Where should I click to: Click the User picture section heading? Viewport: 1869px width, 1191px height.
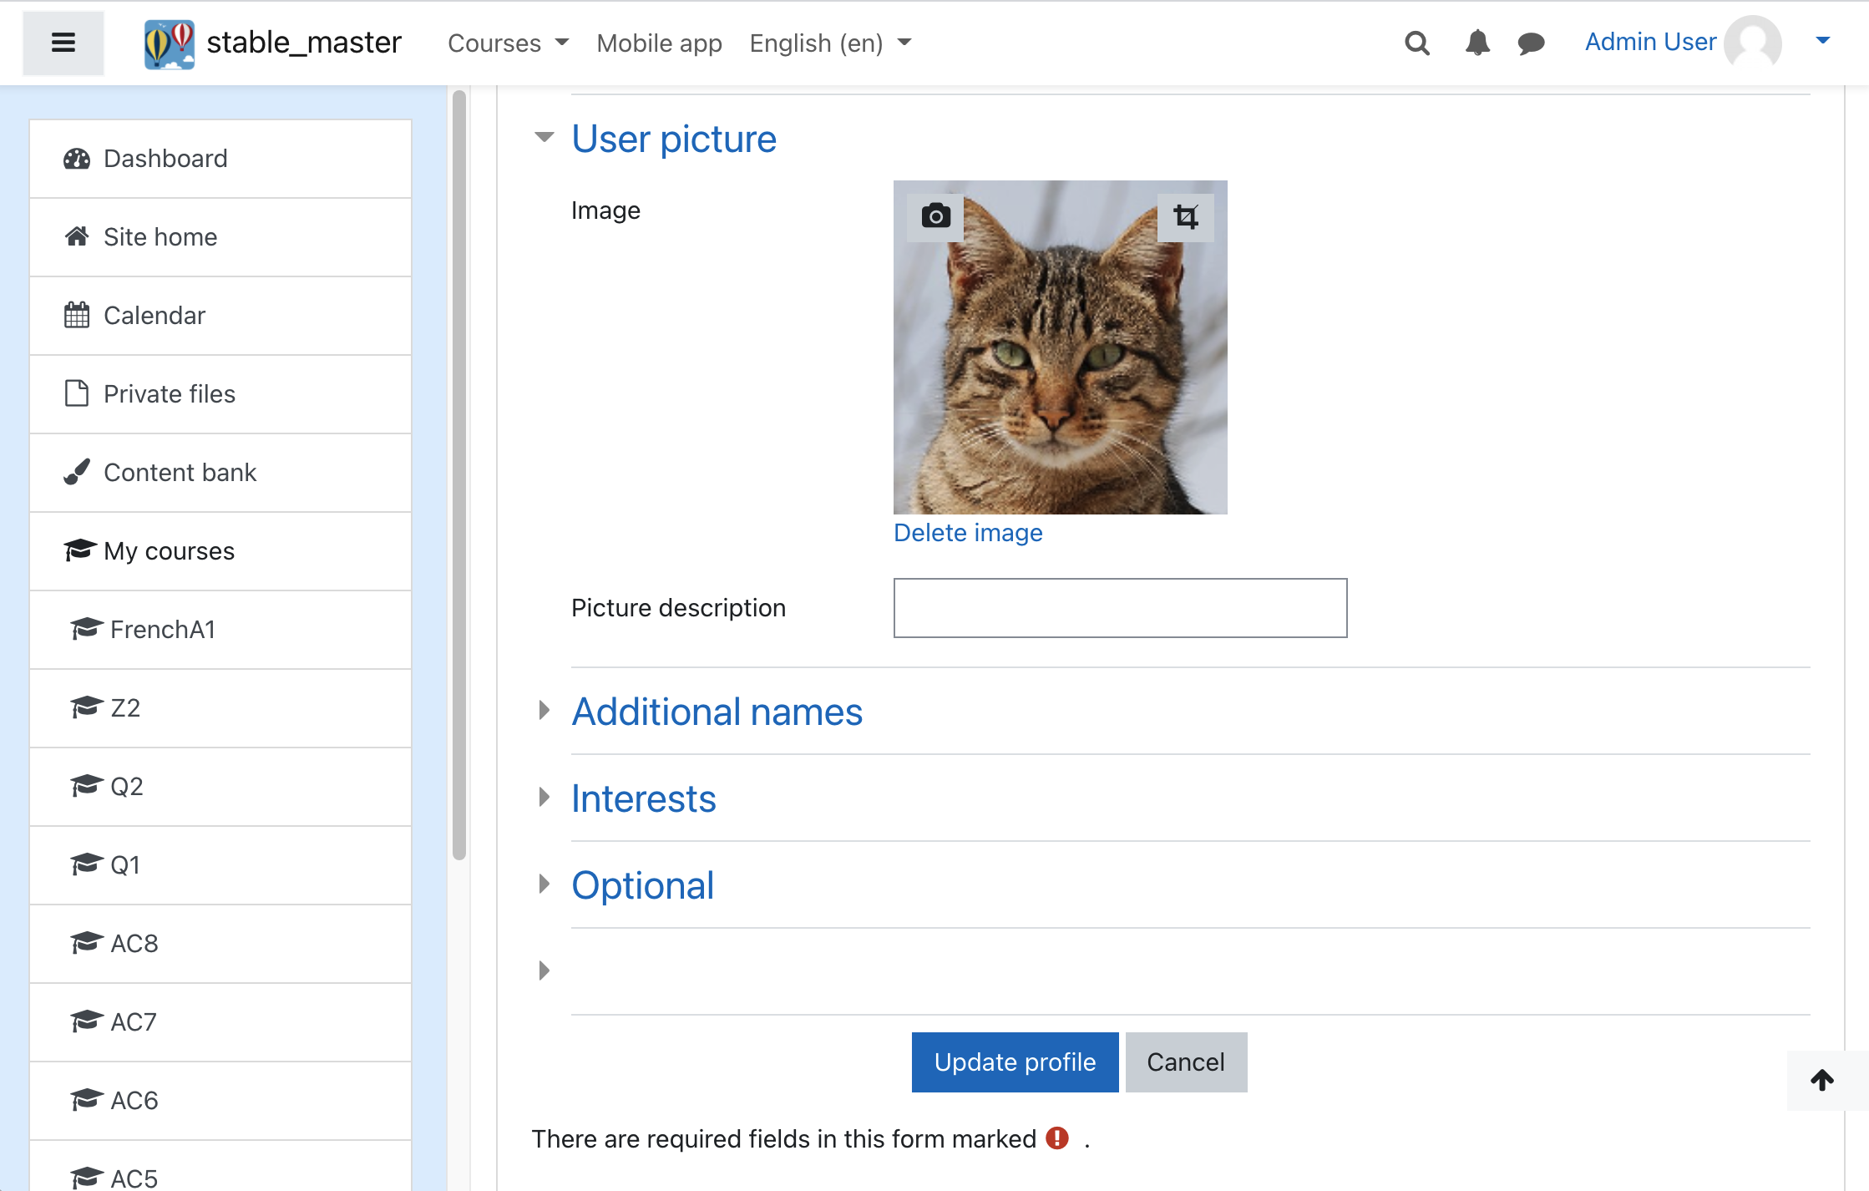tap(674, 139)
